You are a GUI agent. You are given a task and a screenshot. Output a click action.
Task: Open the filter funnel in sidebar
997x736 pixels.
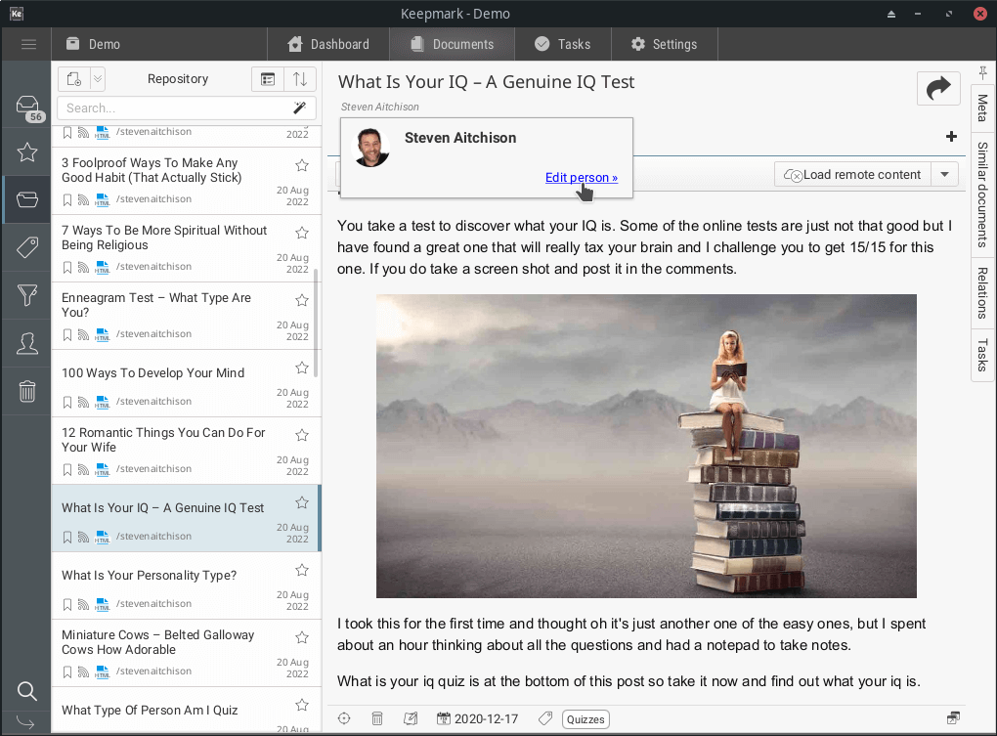tap(27, 295)
